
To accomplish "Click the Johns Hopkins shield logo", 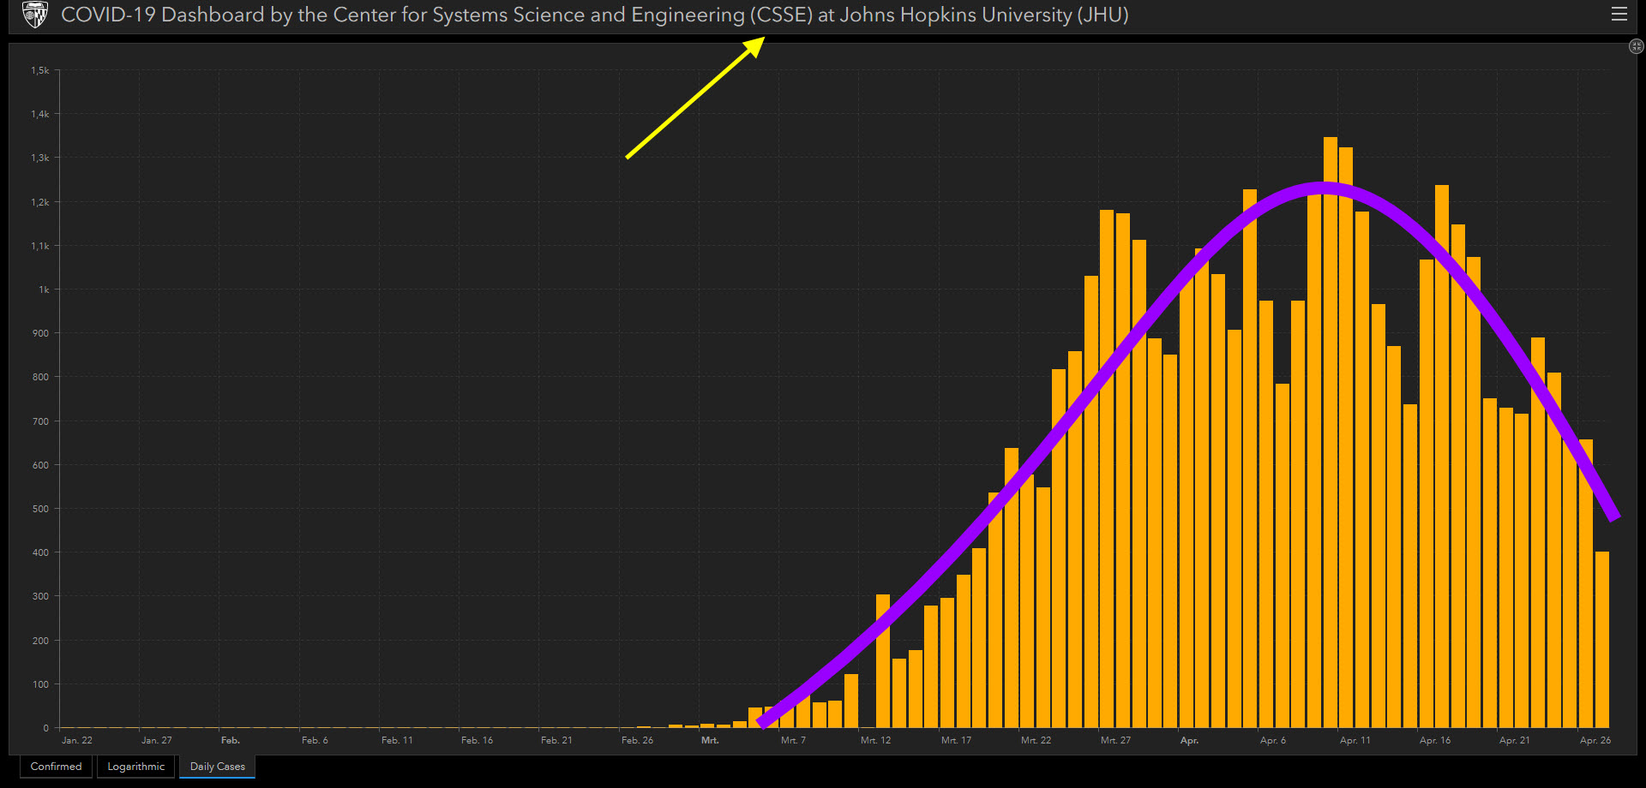I will pos(34,15).
